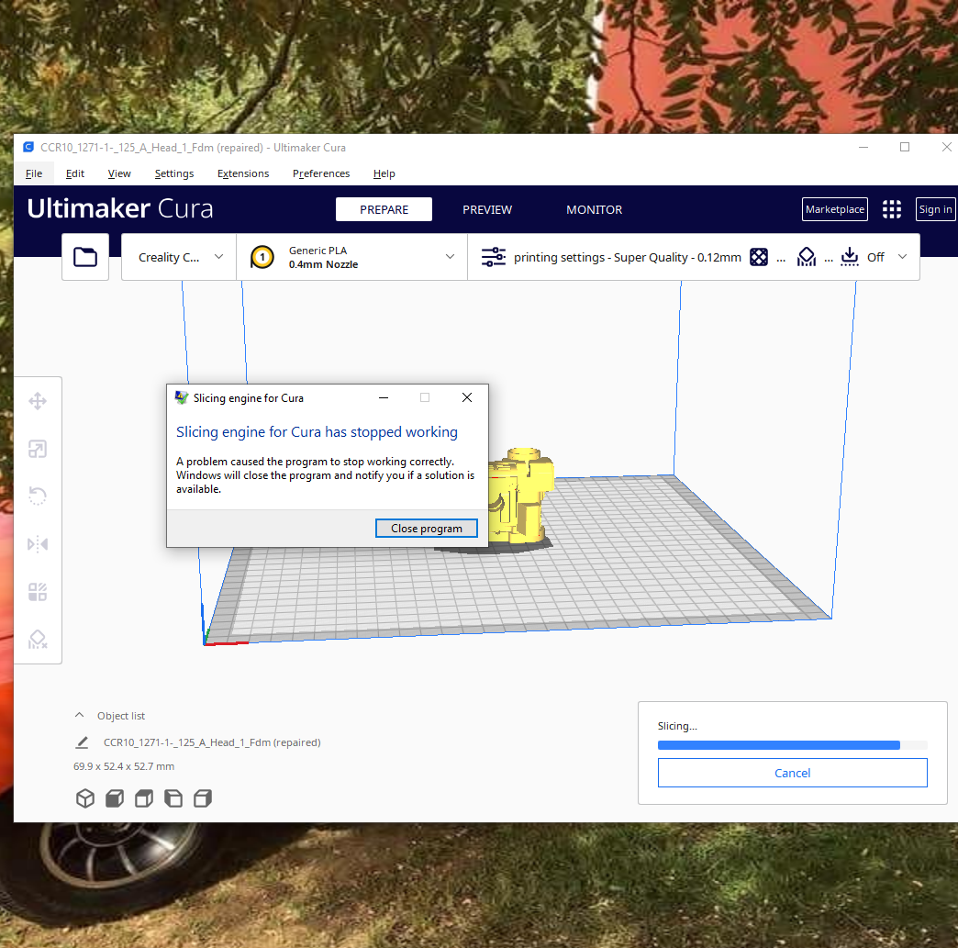
Task: Click the Slicing engine dialog title icon
Action: tap(182, 398)
